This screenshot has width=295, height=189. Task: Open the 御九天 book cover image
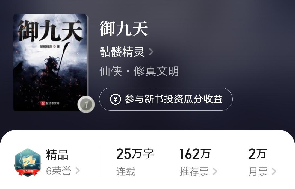pyautogui.click(x=50, y=63)
